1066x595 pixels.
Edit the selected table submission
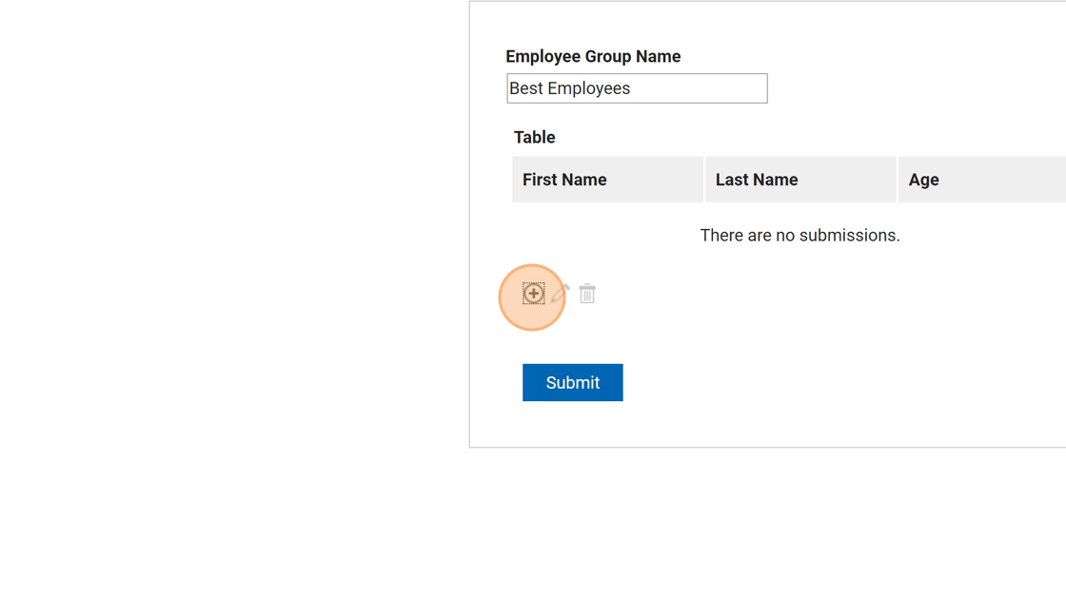coord(561,294)
